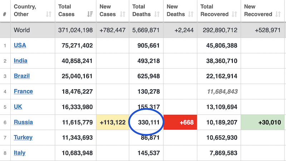Open the USA country link
The image size is (286, 161).
(x=20, y=46)
